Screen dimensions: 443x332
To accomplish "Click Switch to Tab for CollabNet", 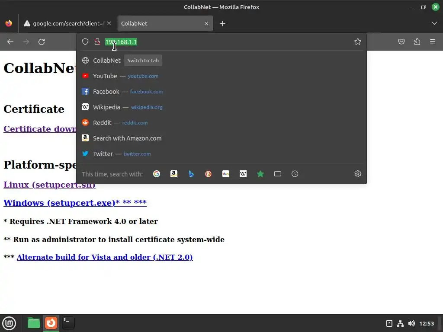I will tap(143, 61).
